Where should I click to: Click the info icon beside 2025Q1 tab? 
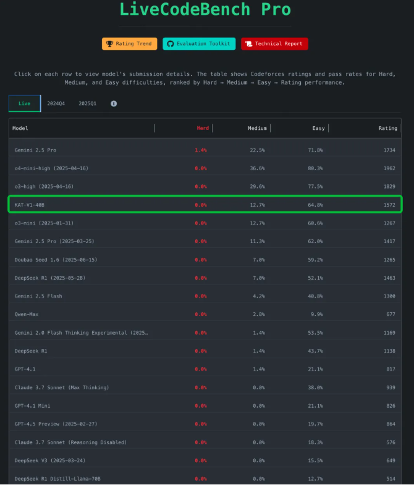(114, 104)
